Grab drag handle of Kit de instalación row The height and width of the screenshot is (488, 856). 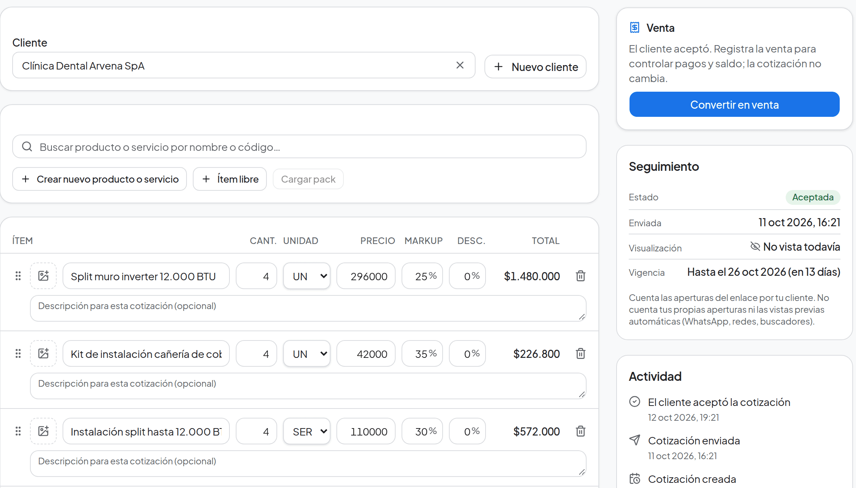pos(18,353)
